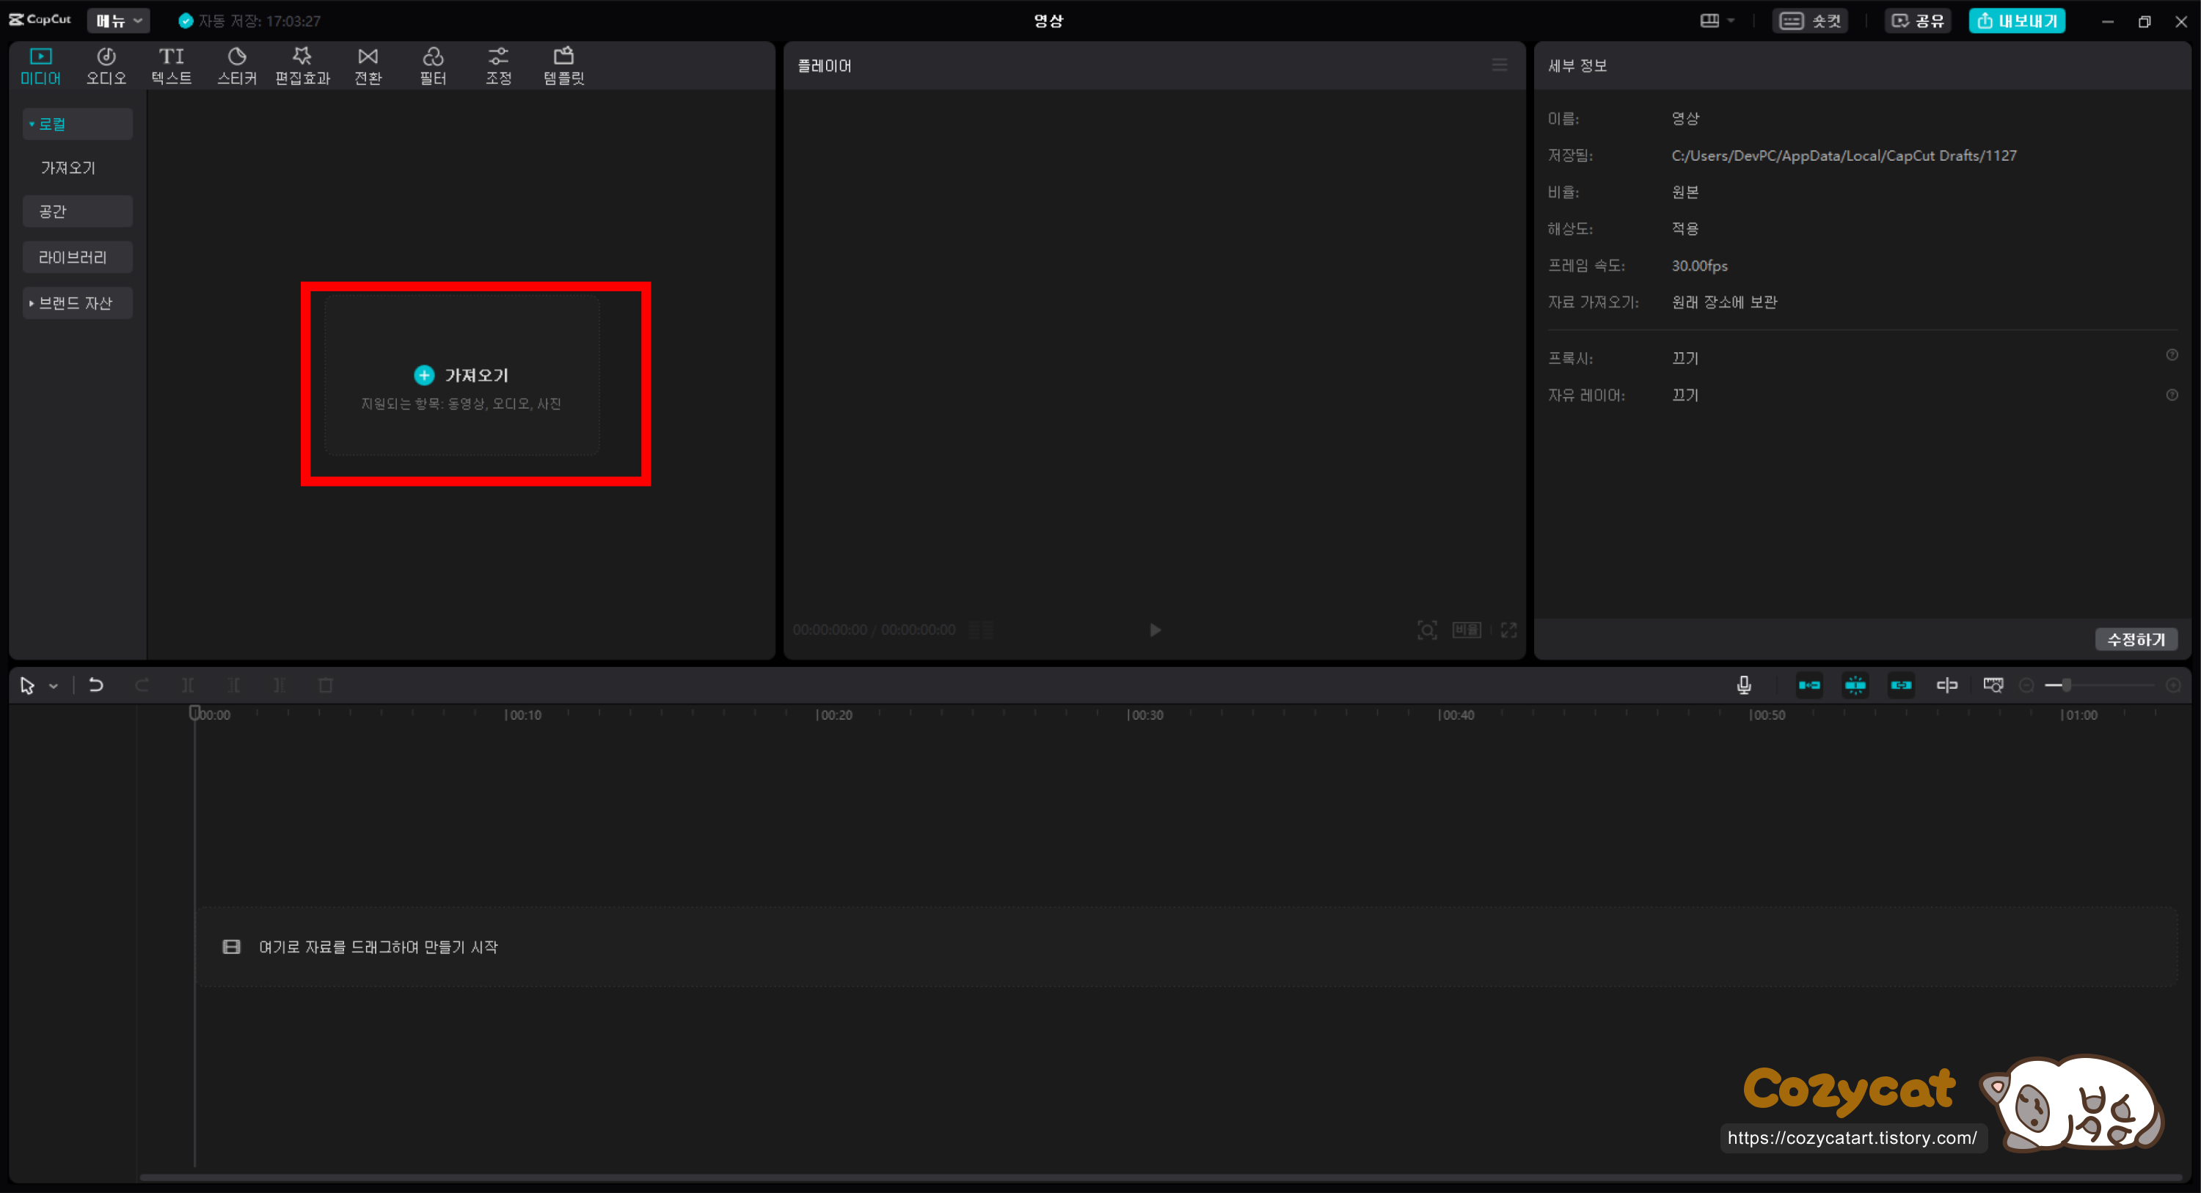Click the player fullscreen icon
Viewport: 2201px width, 1193px height.
tap(1509, 630)
